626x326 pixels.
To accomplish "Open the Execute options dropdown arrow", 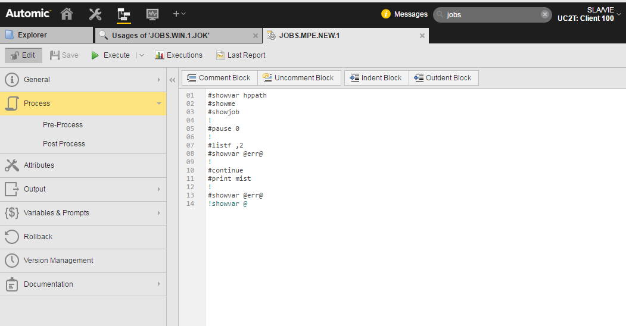I will (142, 55).
